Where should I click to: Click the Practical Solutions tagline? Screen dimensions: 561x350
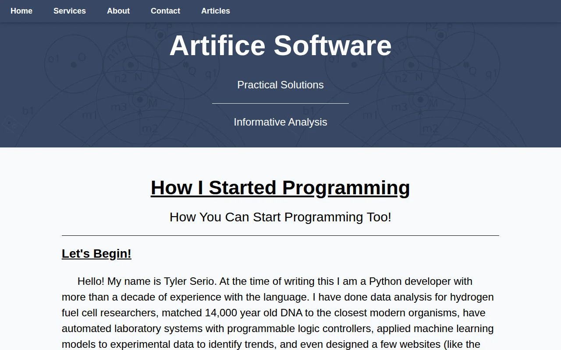click(x=280, y=85)
